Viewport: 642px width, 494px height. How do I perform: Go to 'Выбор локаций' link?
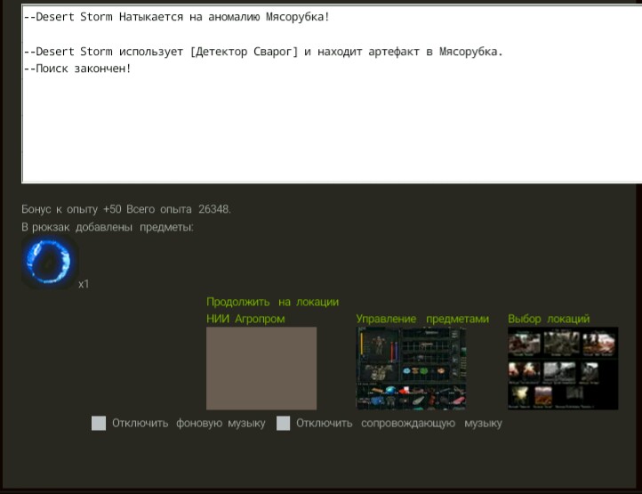pos(549,319)
